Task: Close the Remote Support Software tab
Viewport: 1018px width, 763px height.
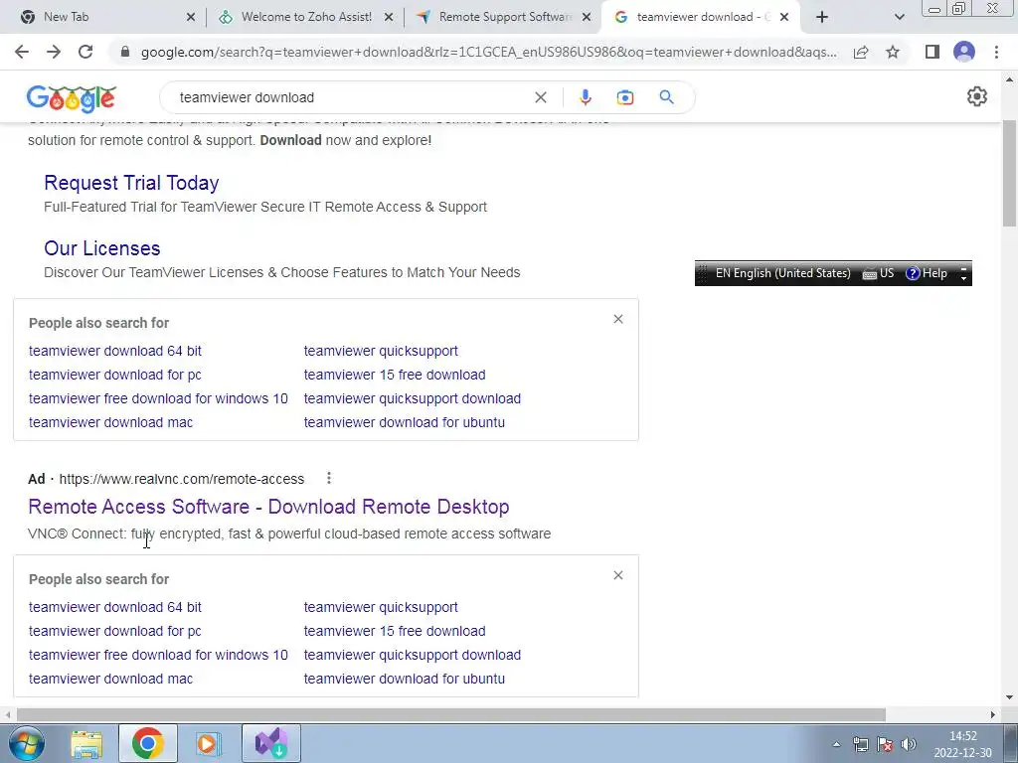Action: click(x=587, y=18)
